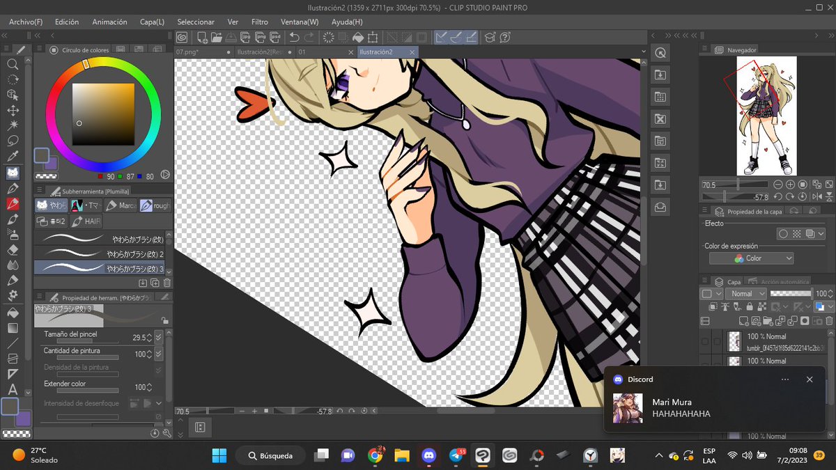836x470 pixels.
Task: Toggle Snap to Special Ruler
Action: point(456,38)
